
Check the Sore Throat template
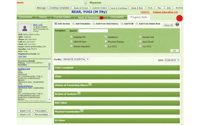click(140, 41)
